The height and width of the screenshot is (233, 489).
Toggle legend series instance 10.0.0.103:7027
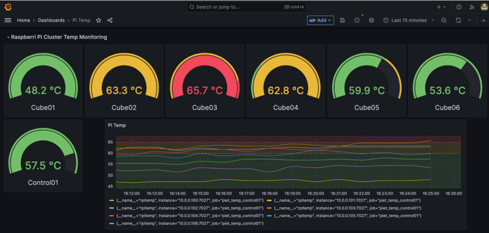[347, 208]
